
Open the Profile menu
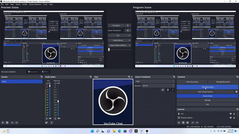(25, 5)
